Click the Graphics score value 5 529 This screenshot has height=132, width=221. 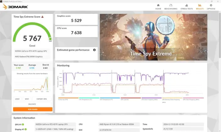76,21
